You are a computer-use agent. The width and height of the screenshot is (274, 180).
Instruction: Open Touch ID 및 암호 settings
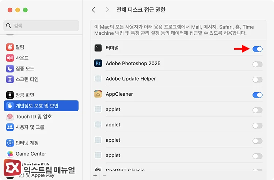(41, 116)
